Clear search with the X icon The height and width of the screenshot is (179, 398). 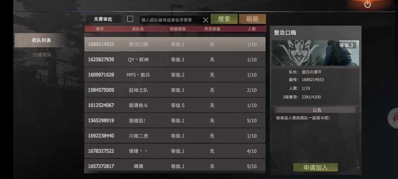tap(205, 20)
